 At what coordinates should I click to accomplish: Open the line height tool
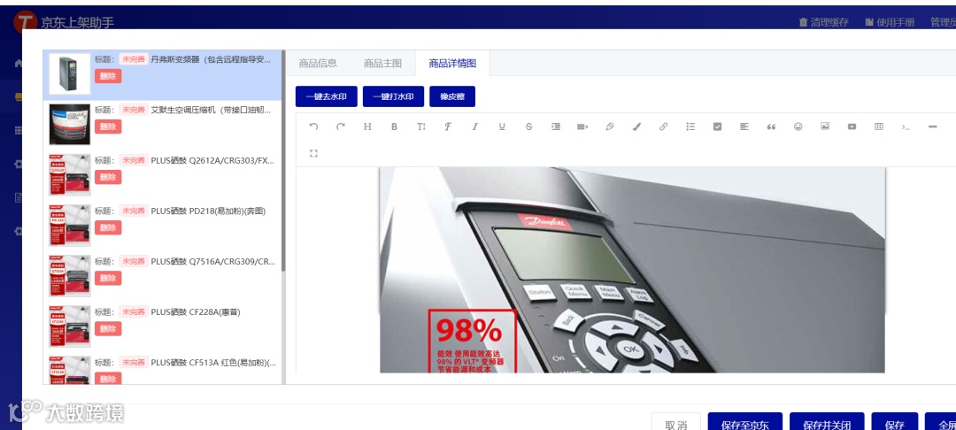582,127
